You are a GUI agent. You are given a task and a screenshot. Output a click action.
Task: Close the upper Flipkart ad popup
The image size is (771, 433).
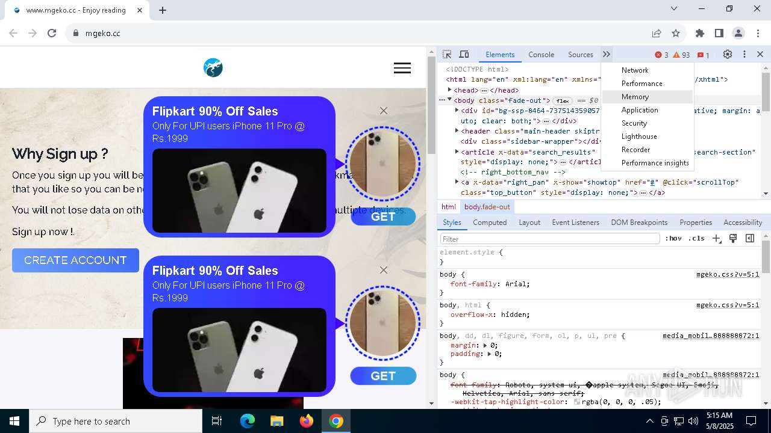pos(384,111)
